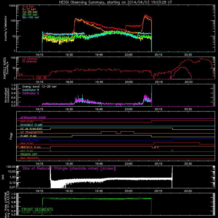Click the 20:15 tick in flags panel
Viewport: 218px width, 218px height.
[158, 164]
